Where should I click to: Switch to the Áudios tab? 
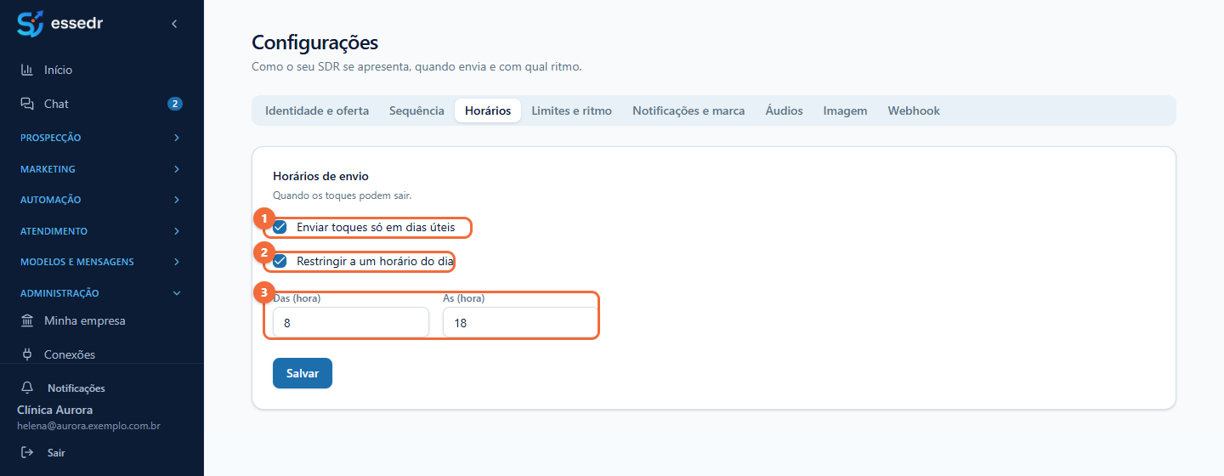click(784, 110)
